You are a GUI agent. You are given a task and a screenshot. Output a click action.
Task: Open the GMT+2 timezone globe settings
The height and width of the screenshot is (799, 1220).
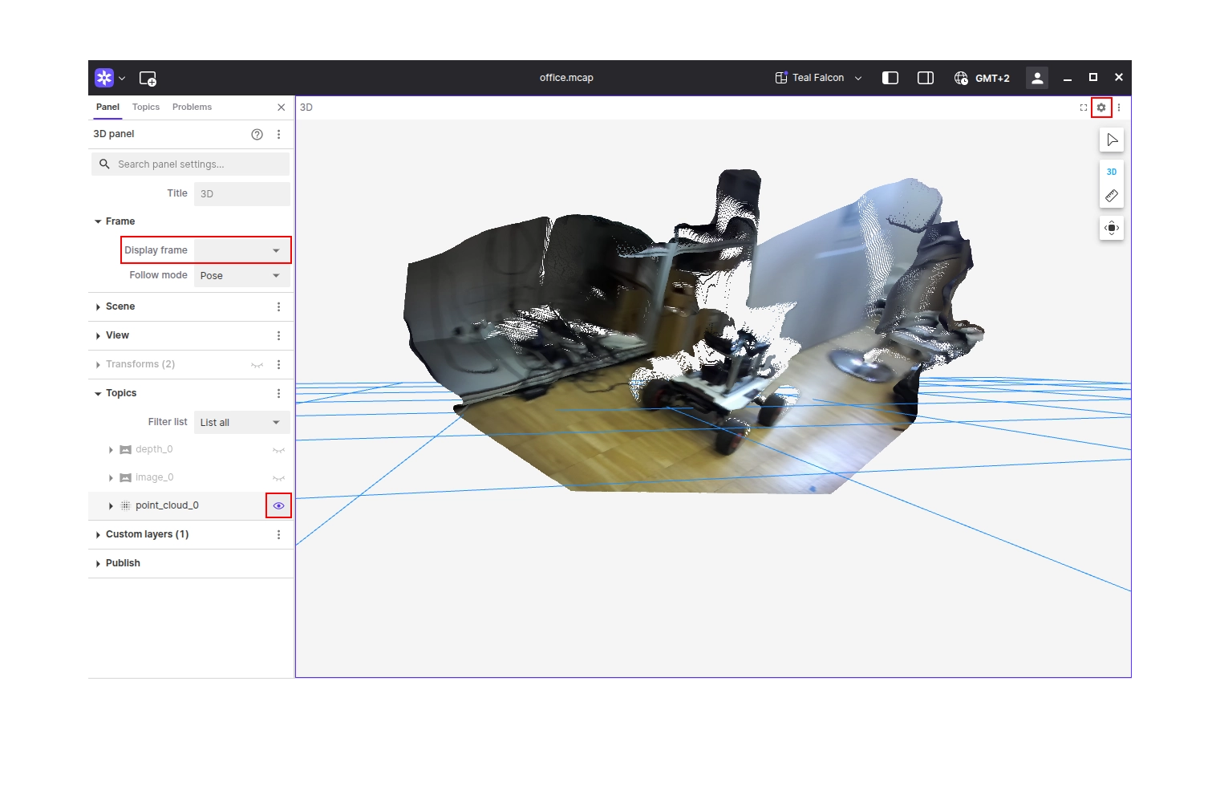click(960, 77)
